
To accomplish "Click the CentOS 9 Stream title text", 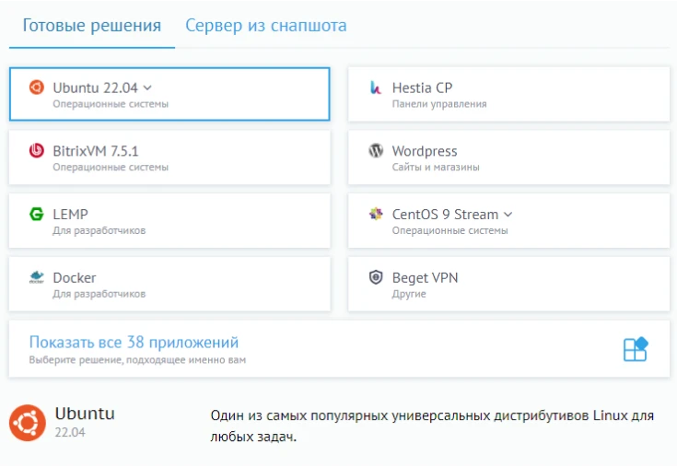I will pos(445,215).
